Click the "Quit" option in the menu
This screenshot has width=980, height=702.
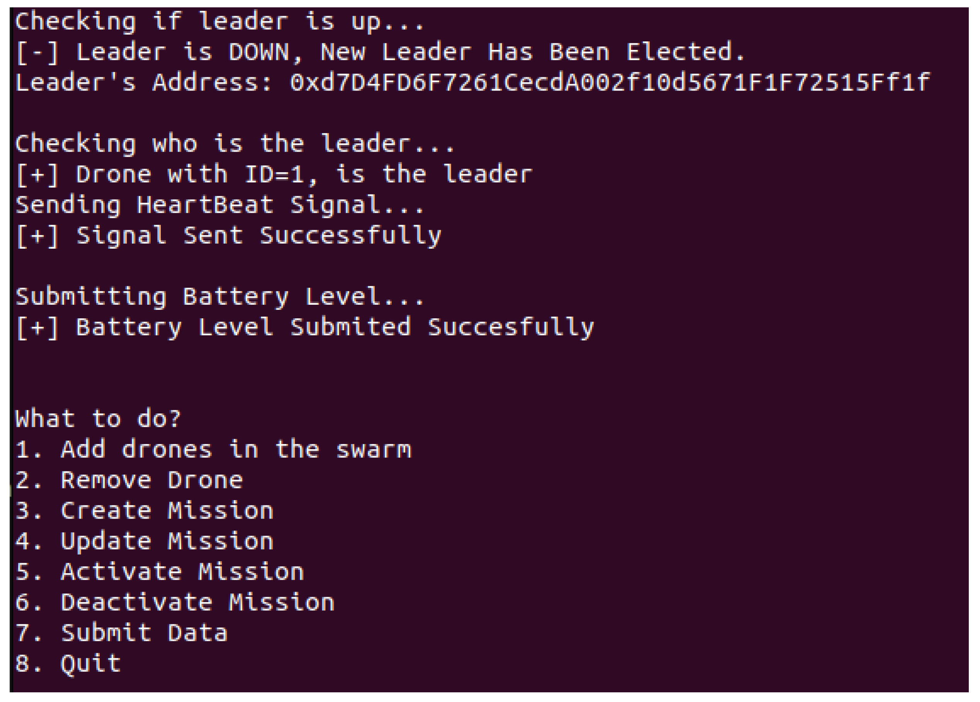tap(90, 664)
